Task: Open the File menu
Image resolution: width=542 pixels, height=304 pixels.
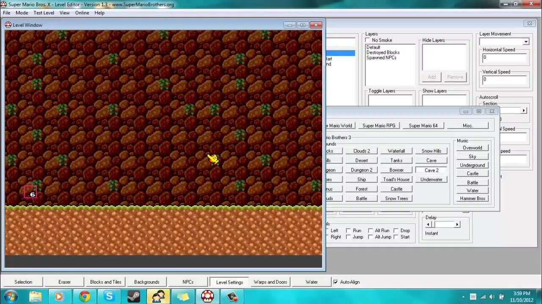Action: click(x=7, y=13)
